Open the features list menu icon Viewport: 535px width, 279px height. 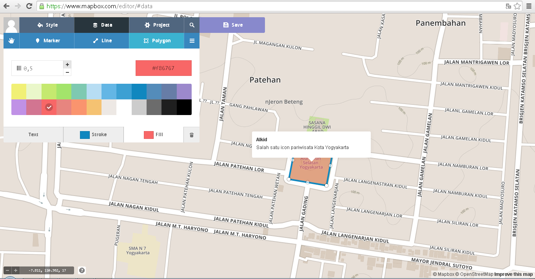[191, 40]
